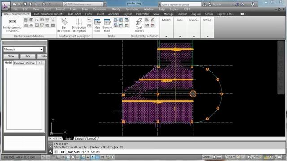Switch to ASD - Structure Elements ribbon tab

point(48,14)
